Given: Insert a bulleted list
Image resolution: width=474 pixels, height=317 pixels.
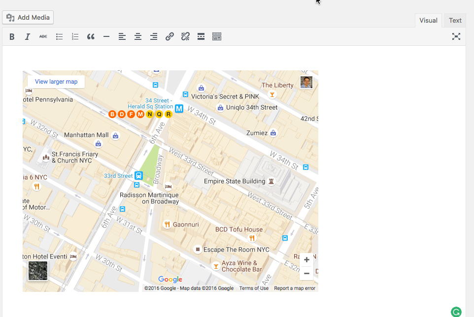Looking at the screenshot, I should 59,36.
